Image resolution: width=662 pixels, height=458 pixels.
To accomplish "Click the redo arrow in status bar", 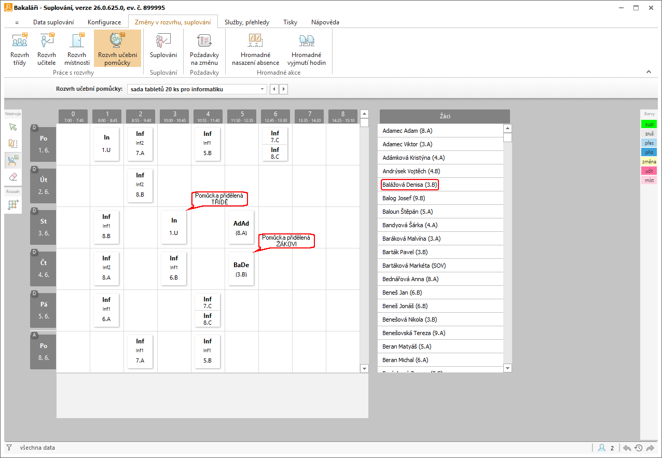I will (650, 448).
